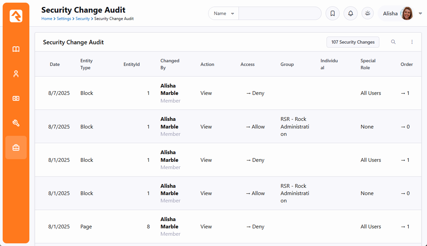Go to Settings breadcrumb link
427x246 pixels.
[x=64, y=19]
